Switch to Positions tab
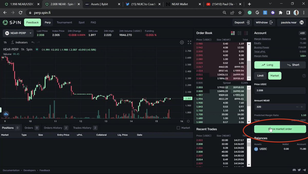Image resolution: width=308 pixels, height=174 pixels. click(11, 128)
